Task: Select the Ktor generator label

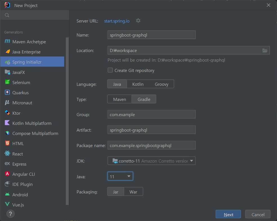Action: click(16, 113)
